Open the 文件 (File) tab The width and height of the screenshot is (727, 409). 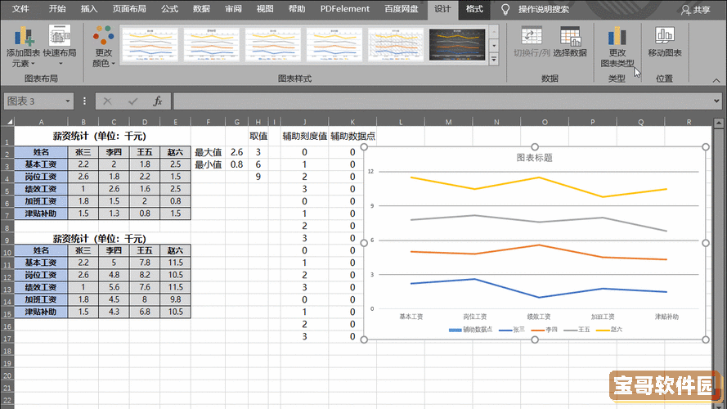[x=20, y=9]
